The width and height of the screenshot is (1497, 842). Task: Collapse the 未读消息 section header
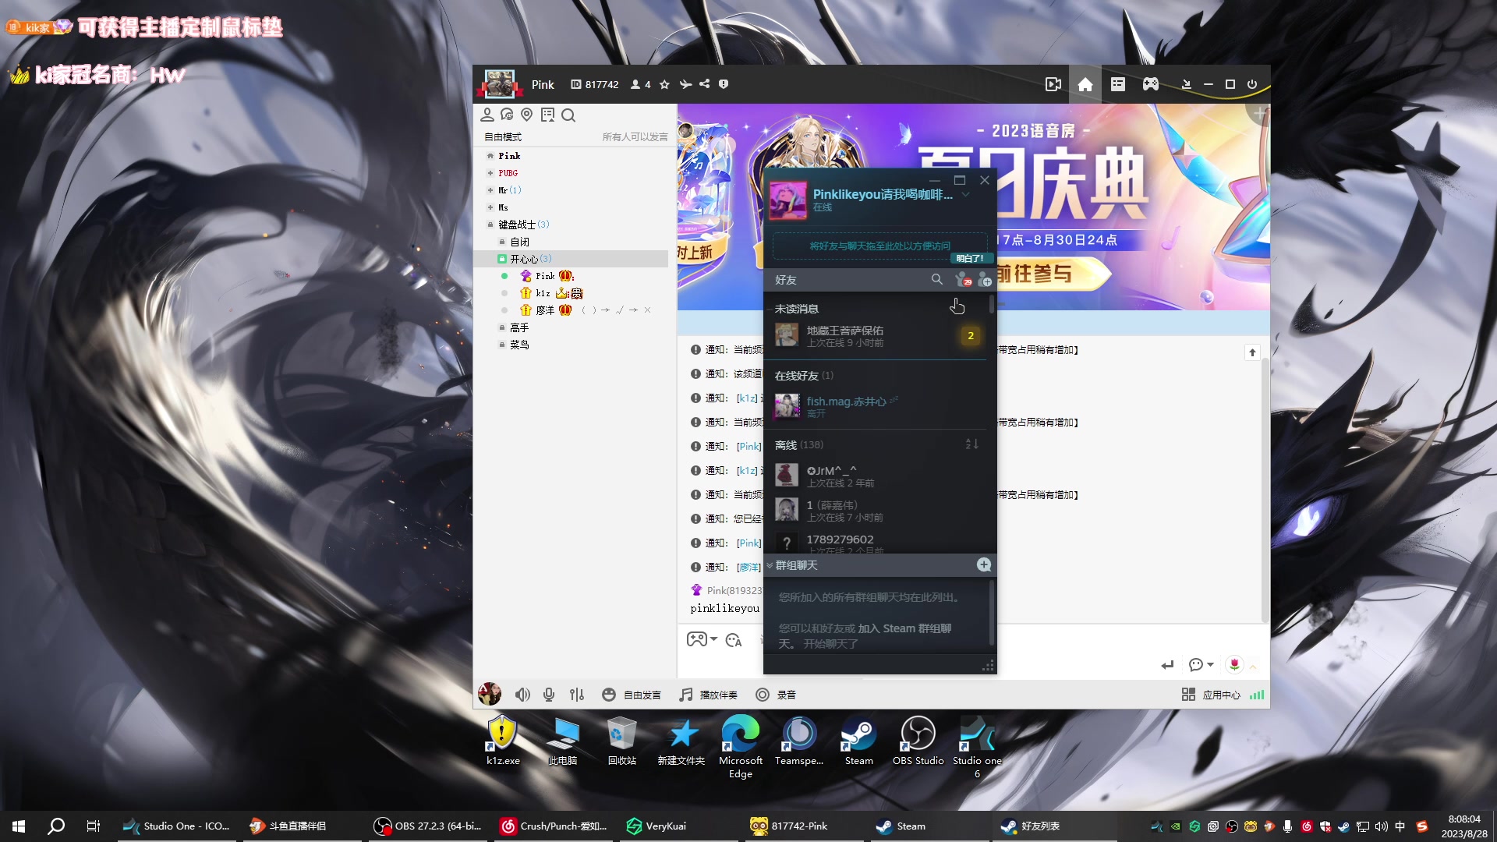pyautogui.click(x=796, y=309)
